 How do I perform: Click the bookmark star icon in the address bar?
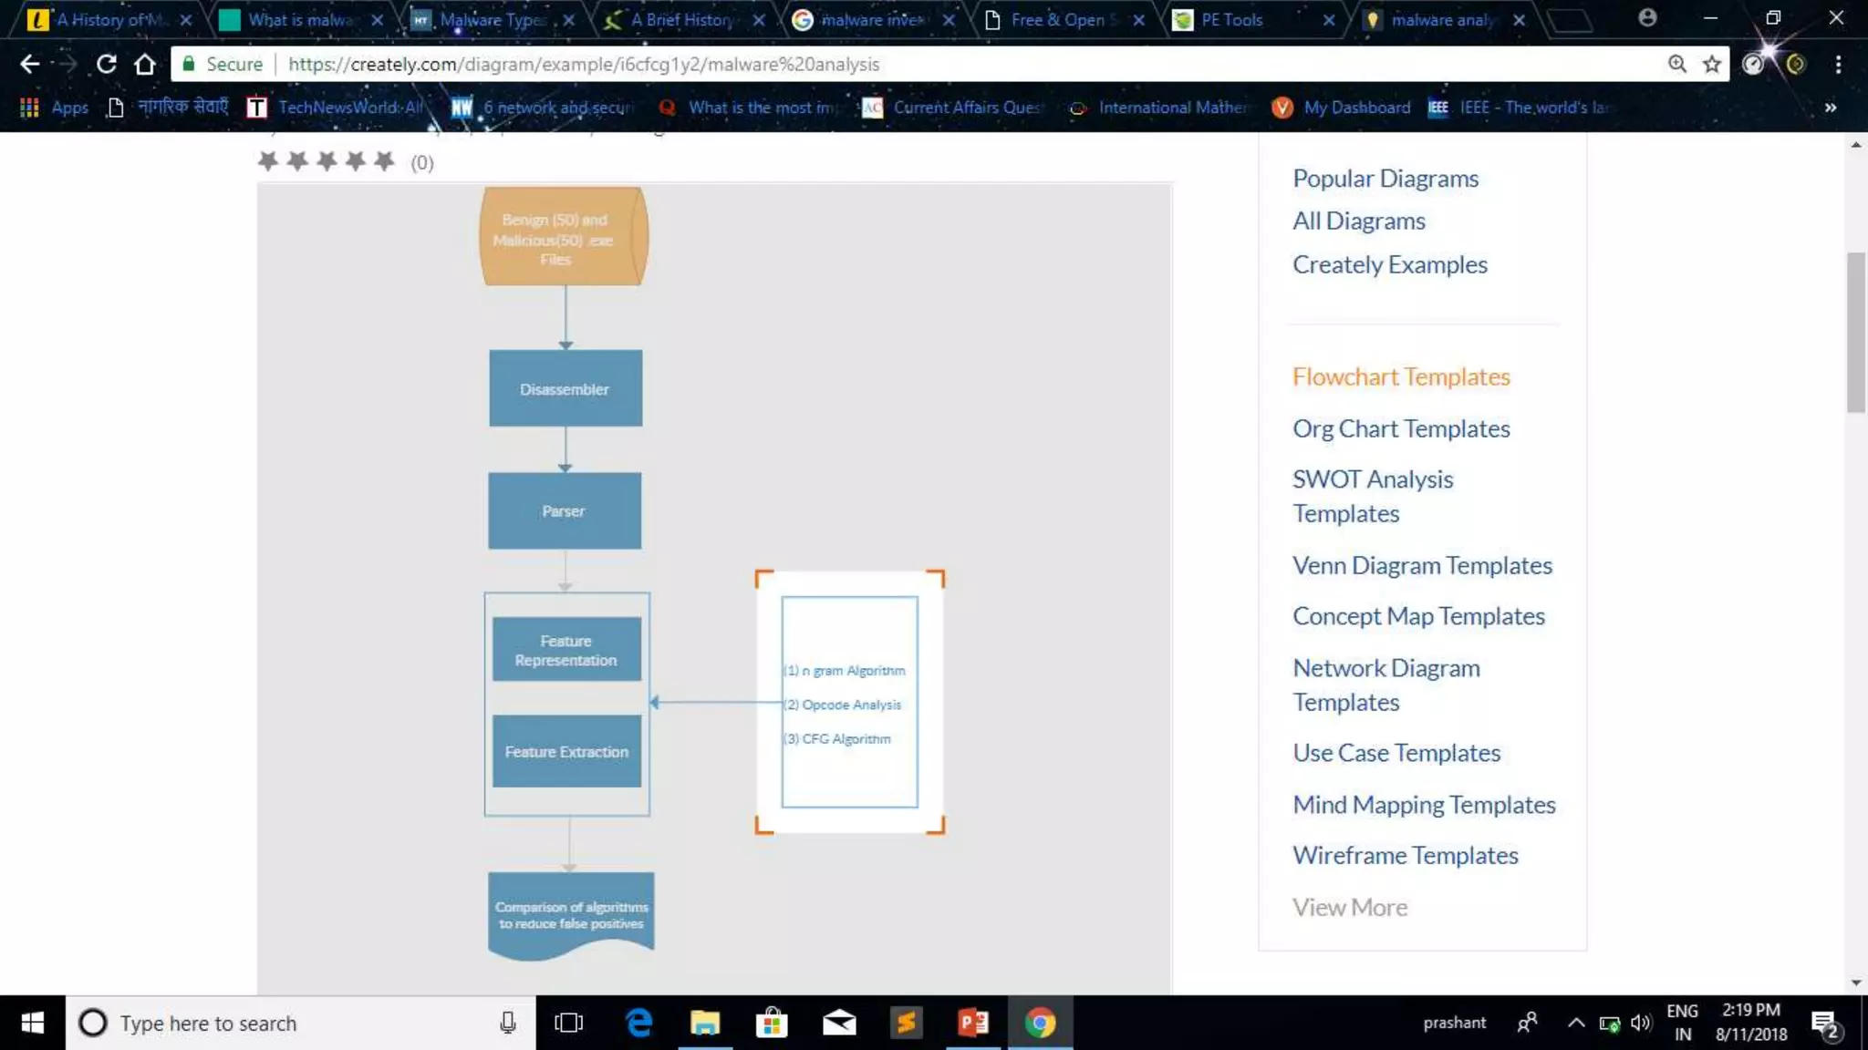[x=1712, y=64]
